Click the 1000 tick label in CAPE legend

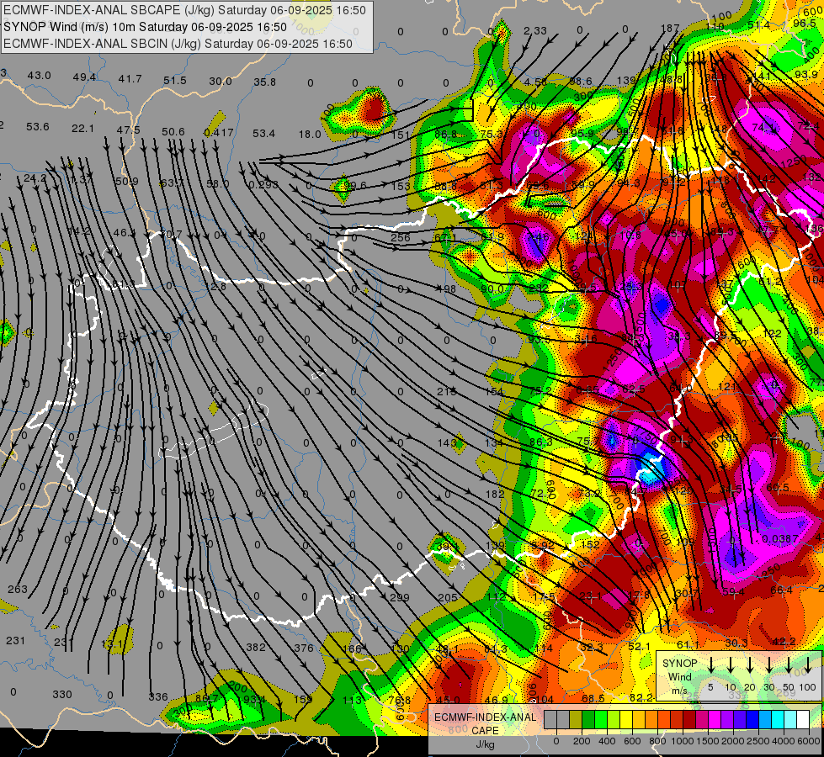pos(683,741)
